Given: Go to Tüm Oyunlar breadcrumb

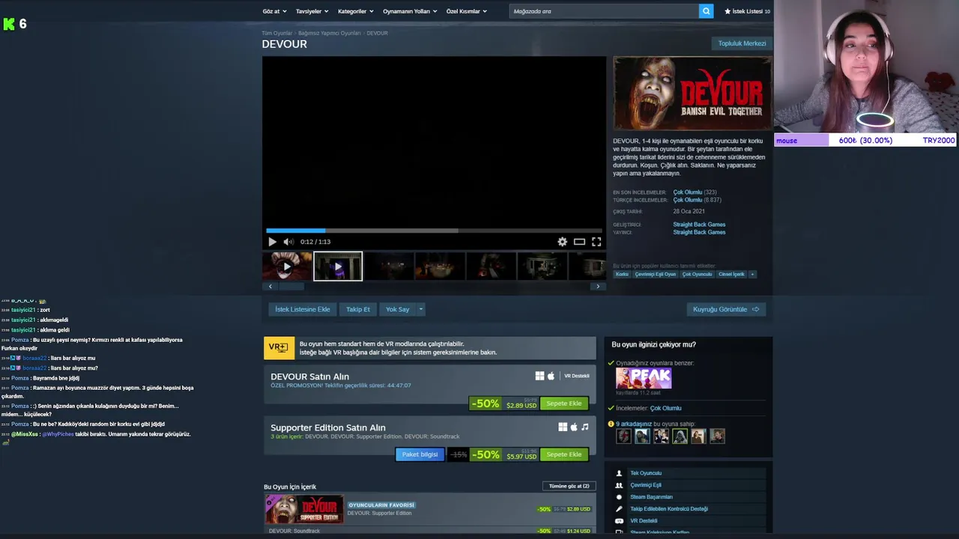Looking at the screenshot, I should pos(276,33).
